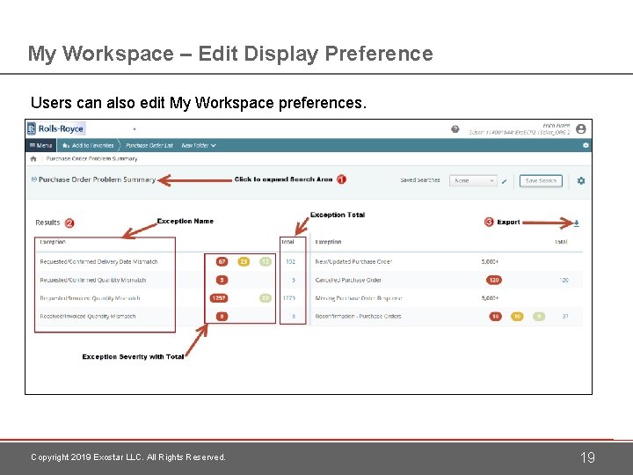The width and height of the screenshot is (633, 475).
Task: Click red 18 badge in Reconfirmation row
Action: (495, 317)
